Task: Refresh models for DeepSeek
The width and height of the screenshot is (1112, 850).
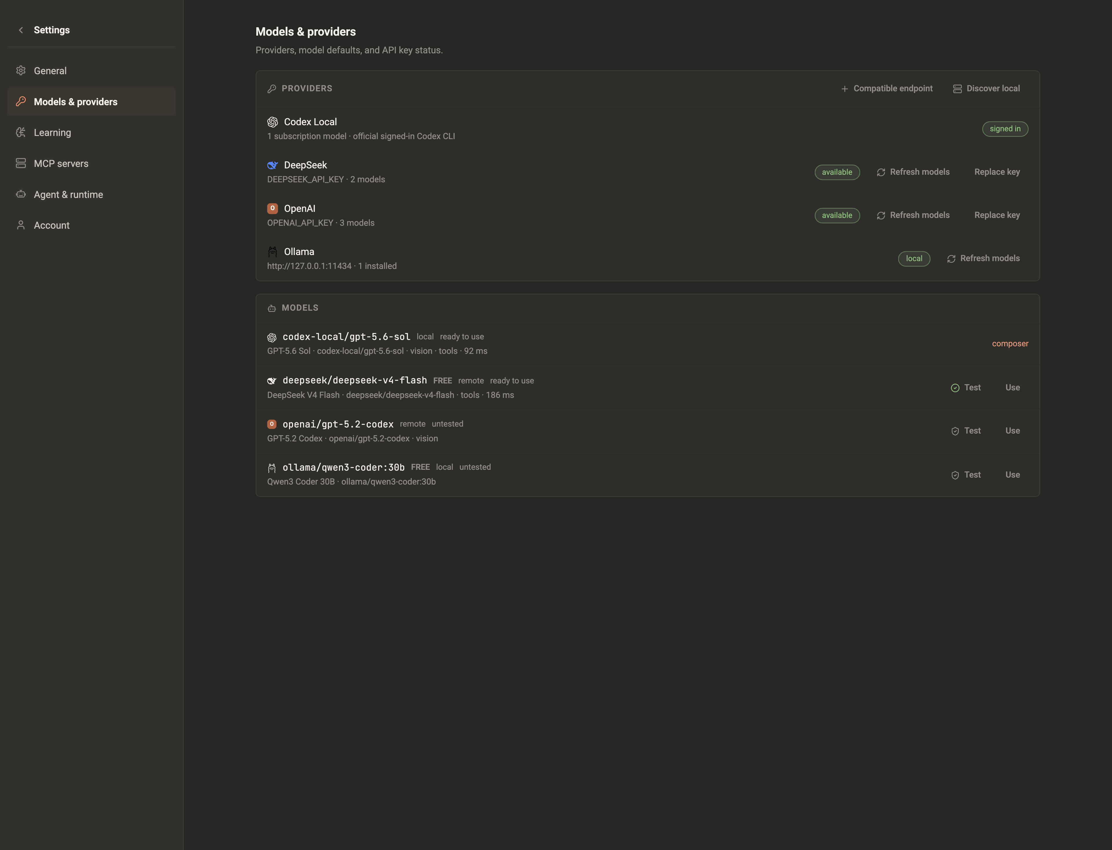Action: 913,172
